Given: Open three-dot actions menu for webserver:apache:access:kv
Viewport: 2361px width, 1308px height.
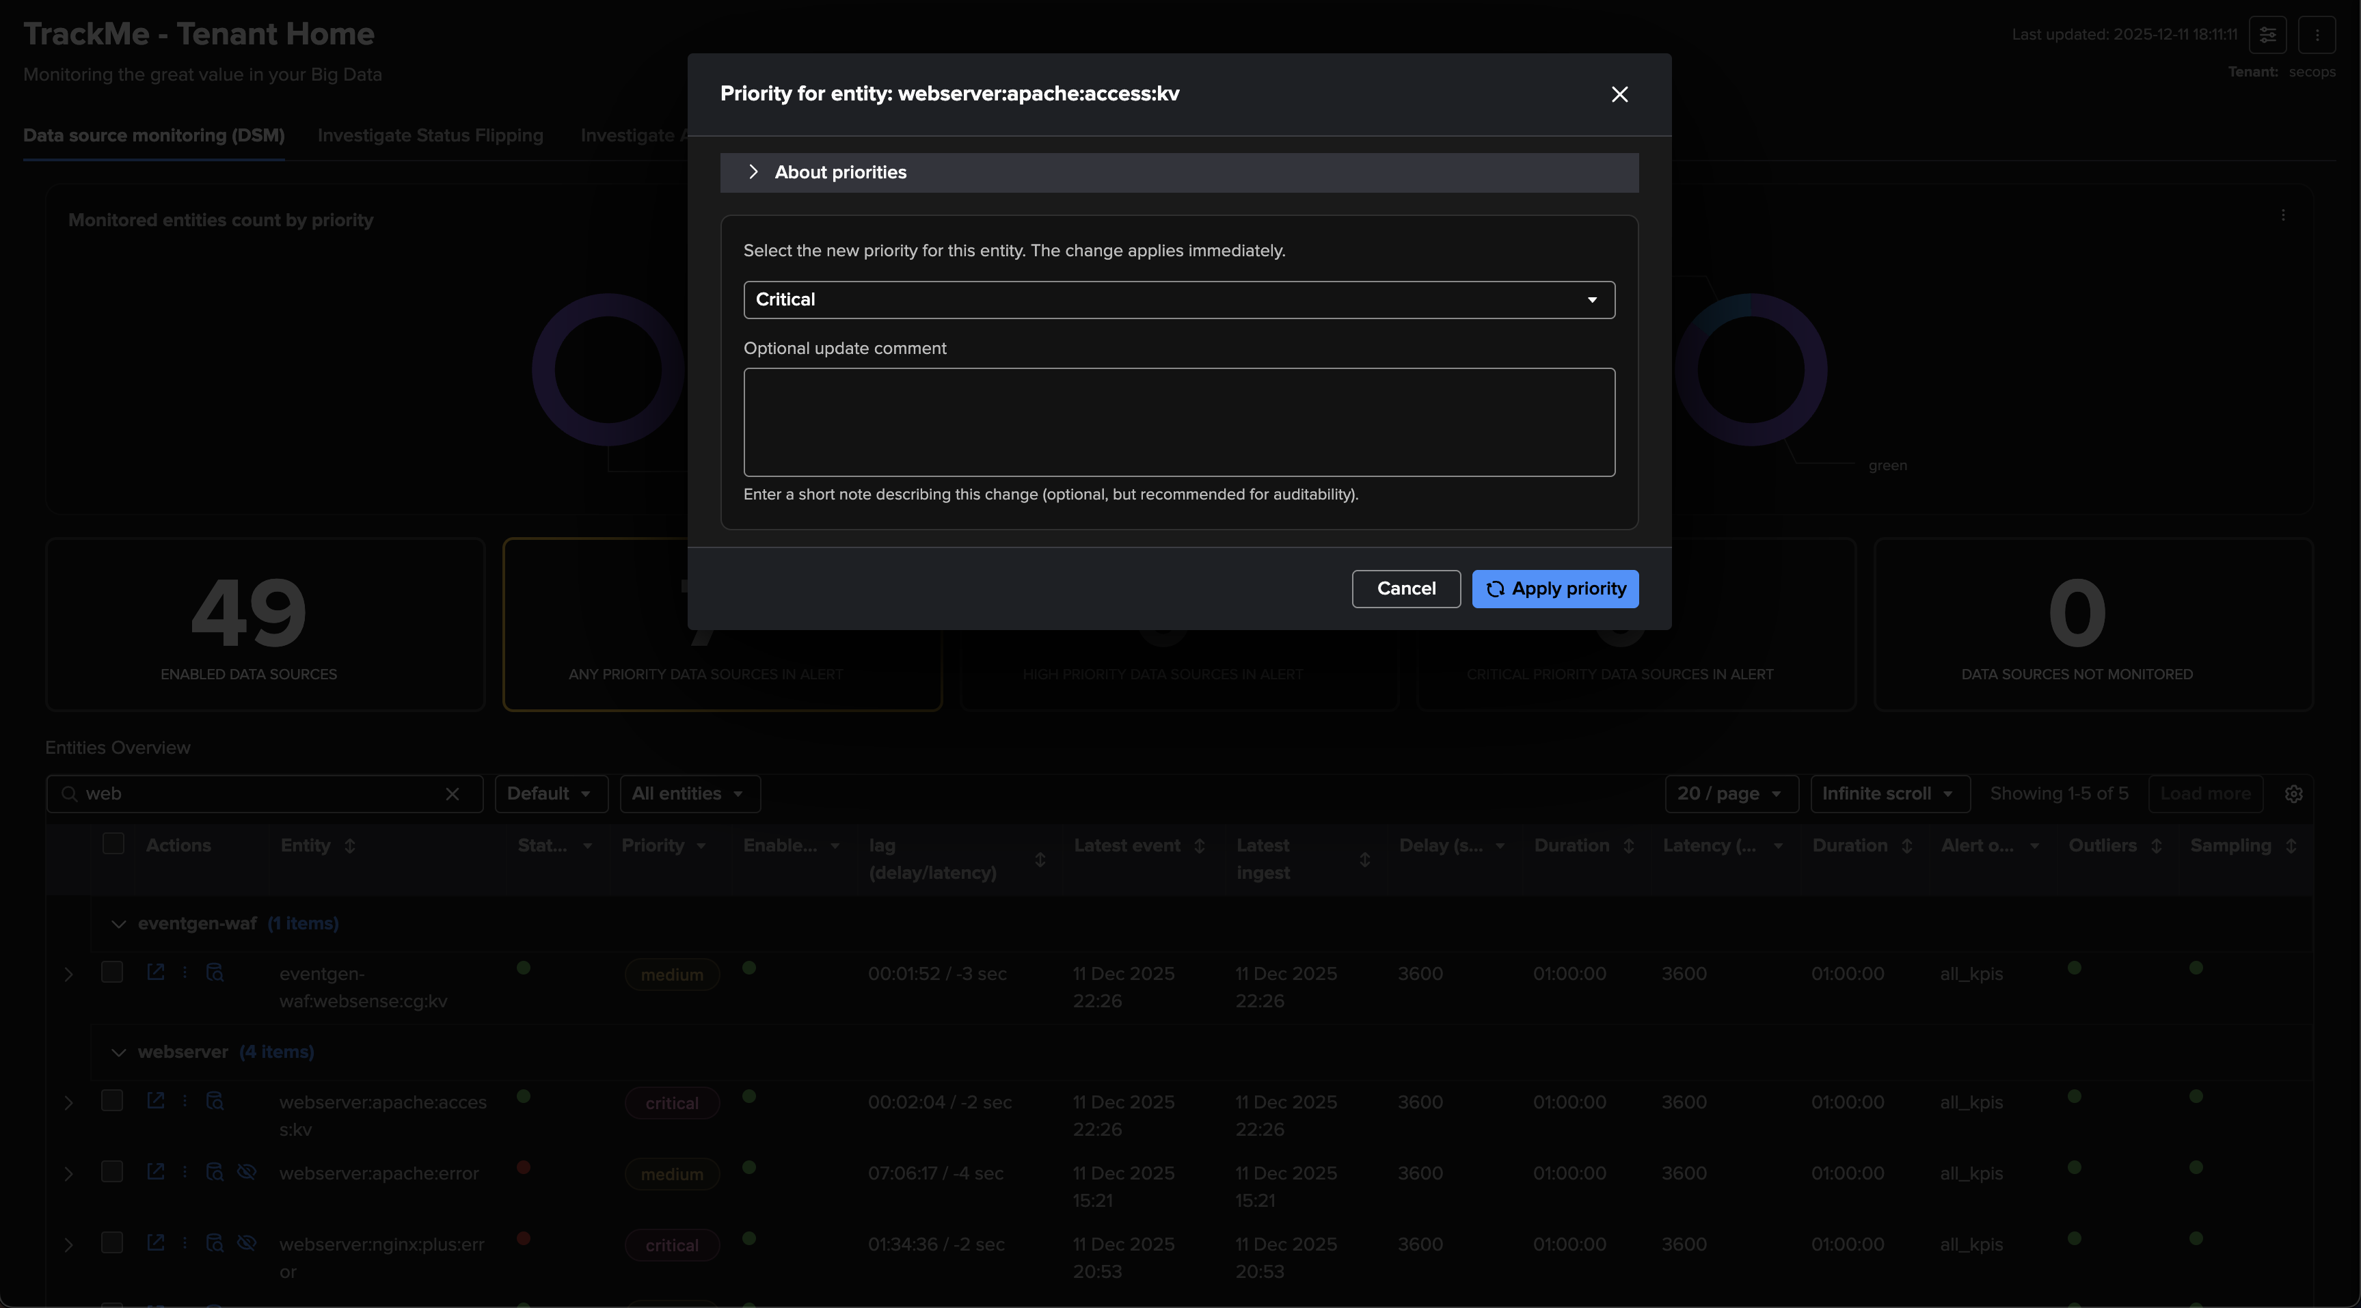Looking at the screenshot, I should [x=185, y=1100].
